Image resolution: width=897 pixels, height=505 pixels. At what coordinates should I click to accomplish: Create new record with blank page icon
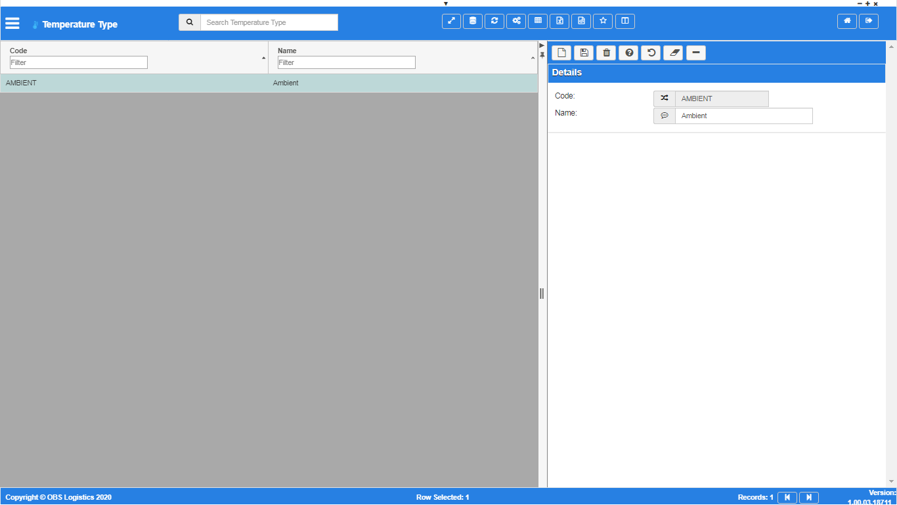pyautogui.click(x=561, y=53)
